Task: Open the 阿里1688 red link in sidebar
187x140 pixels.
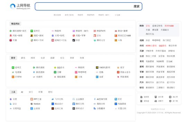Action: pyautogui.click(x=169, y=26)
